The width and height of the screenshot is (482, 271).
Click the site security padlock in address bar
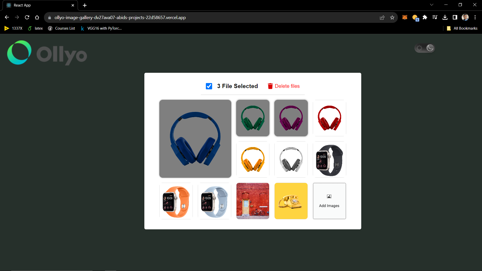[x=49, y=17]
